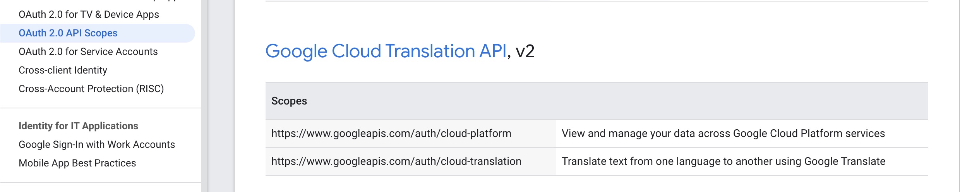This screenshot has height=192, width=960.
Task: Open Google Sign-In with Work Accounts
Action: pyautogui.click(x=97, y=144)
